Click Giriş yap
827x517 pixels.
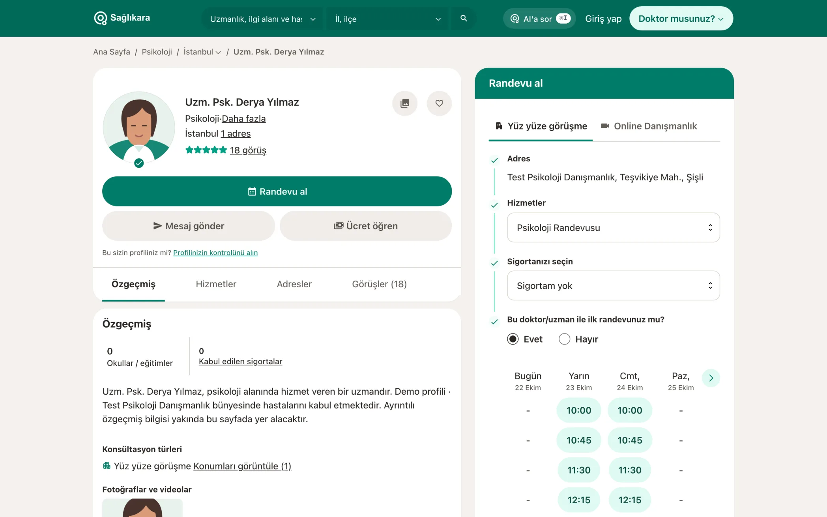pyautogui.click(x=603, y=19)
